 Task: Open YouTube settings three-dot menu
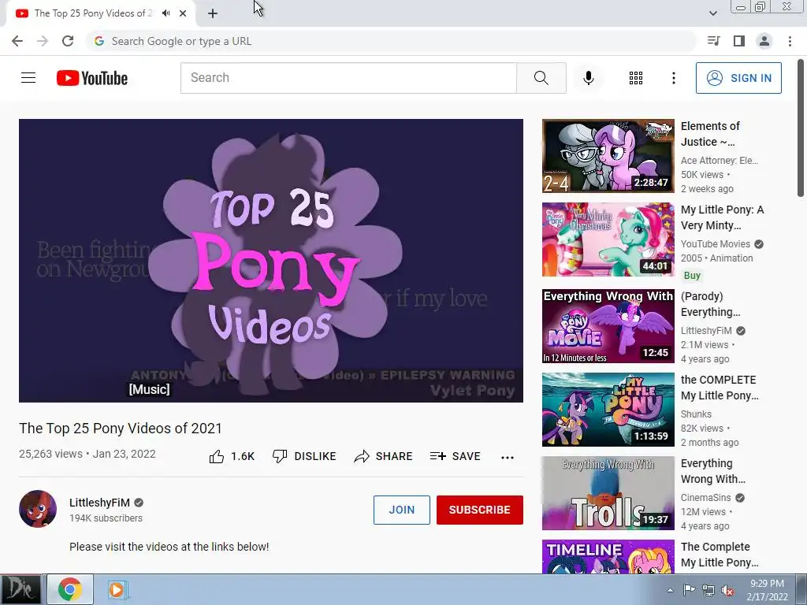[673, 78]
